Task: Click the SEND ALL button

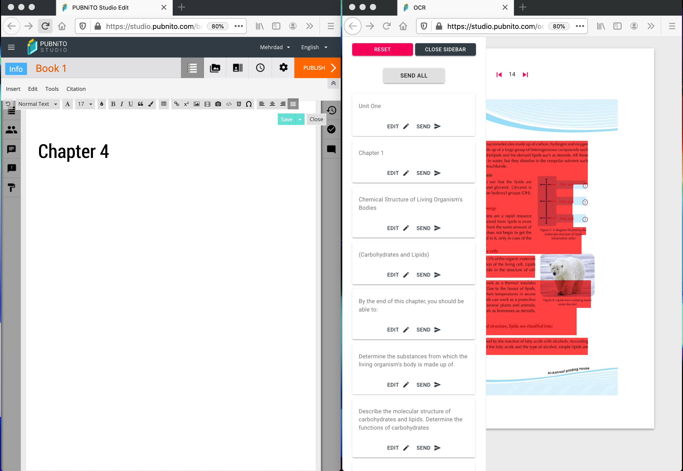Action: [414, 75]
